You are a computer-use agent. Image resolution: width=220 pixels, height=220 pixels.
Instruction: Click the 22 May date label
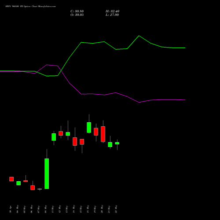click(116, 209)
